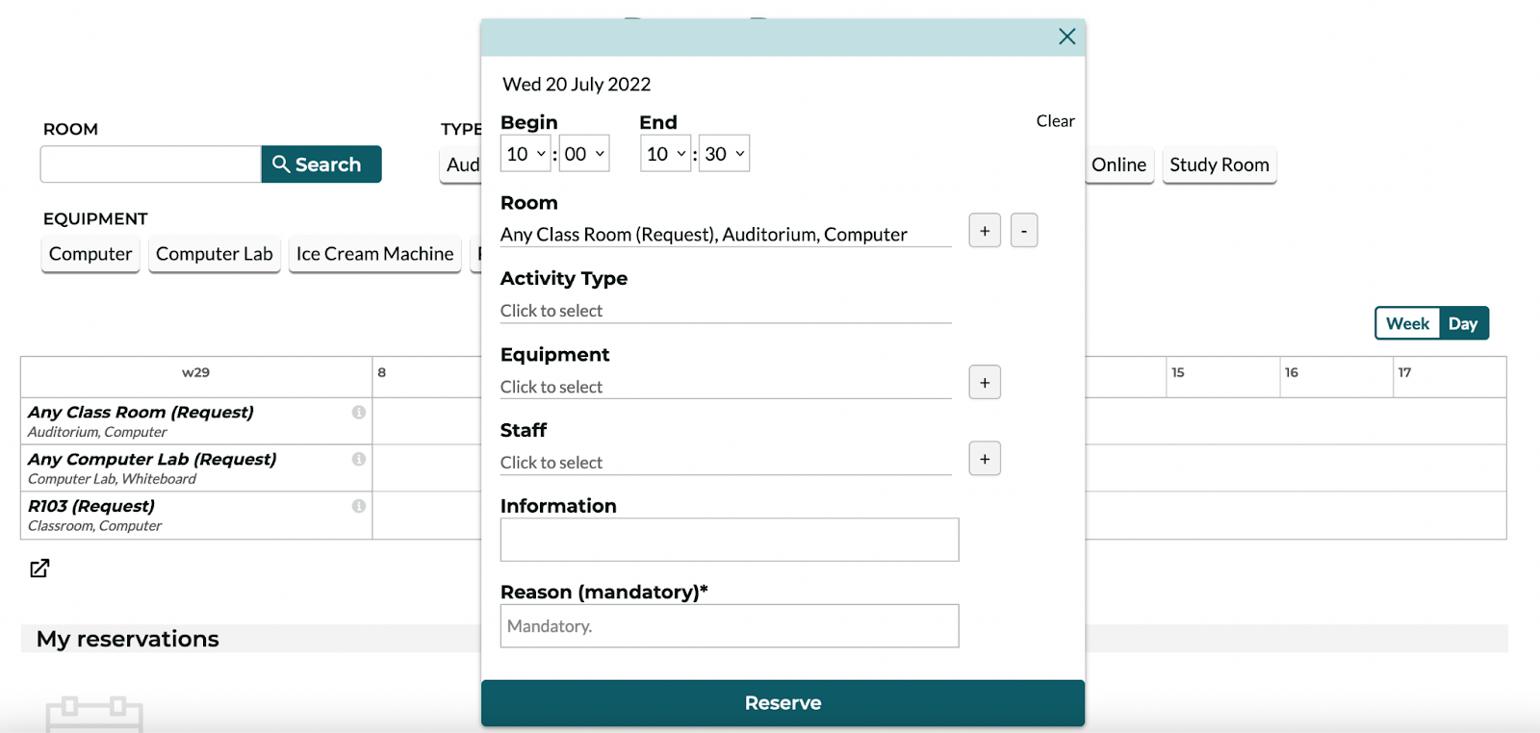Switch to Week view

click(1407, 324)
